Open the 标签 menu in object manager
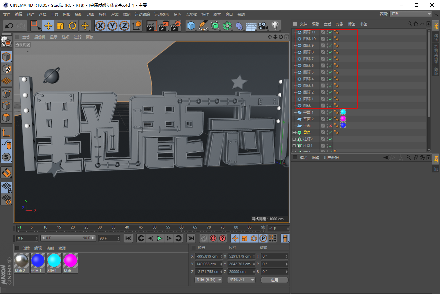 [x=352, y=24]
